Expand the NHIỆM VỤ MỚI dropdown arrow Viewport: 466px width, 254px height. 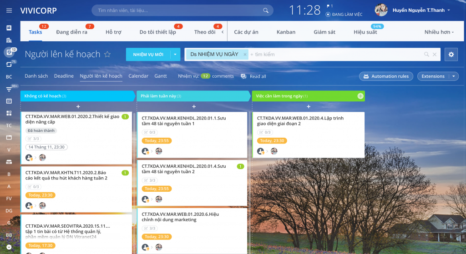point(175,55)
